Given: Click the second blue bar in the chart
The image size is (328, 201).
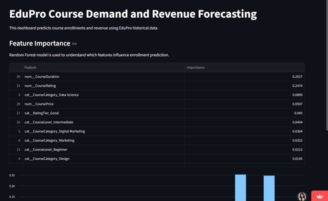Looking at the screenshot, I should click(x=269, y=188).
